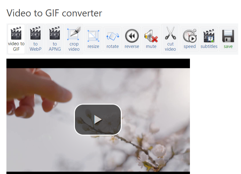Play the video preview
This screenshot has width=241, height=174.
98,119
